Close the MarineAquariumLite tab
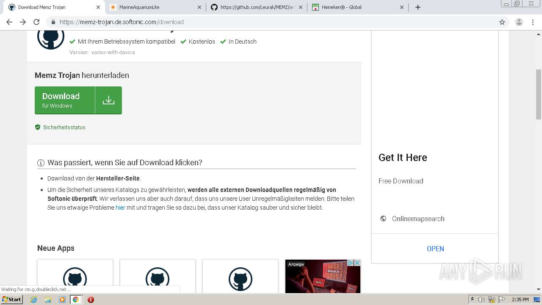 point(199,7)
